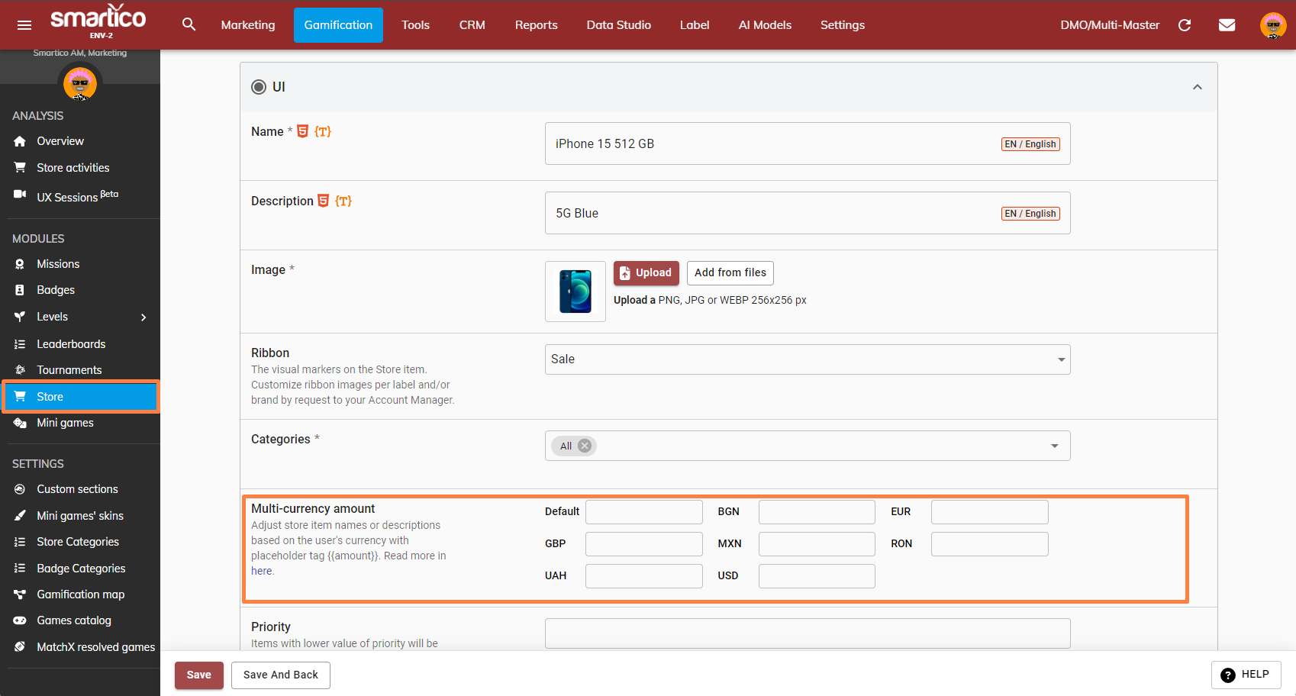
Task: Open Leaderboards in the sidebar
Action: pyautogui.click(x=71, y=344)
